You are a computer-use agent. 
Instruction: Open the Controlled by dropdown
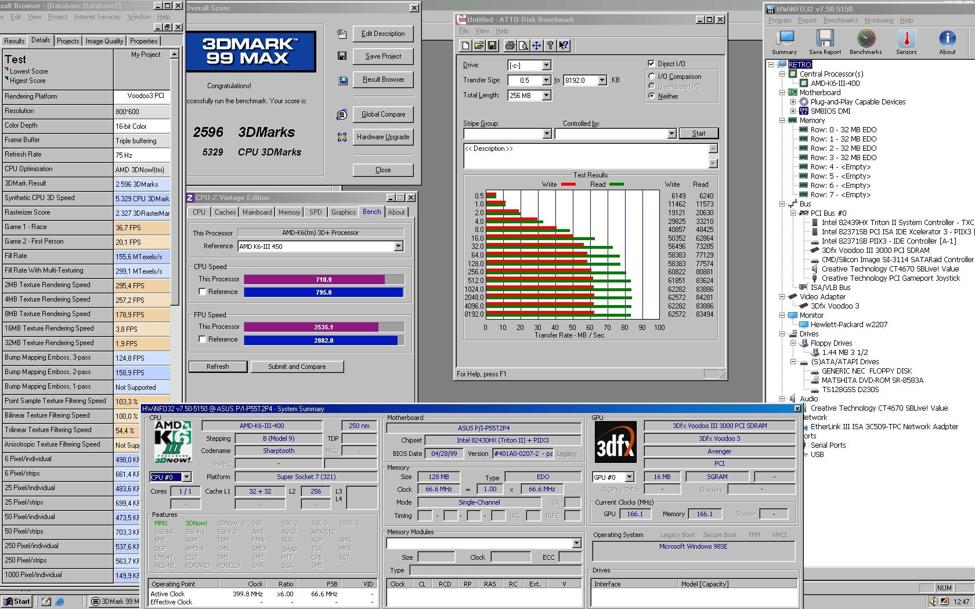[671, 134]
